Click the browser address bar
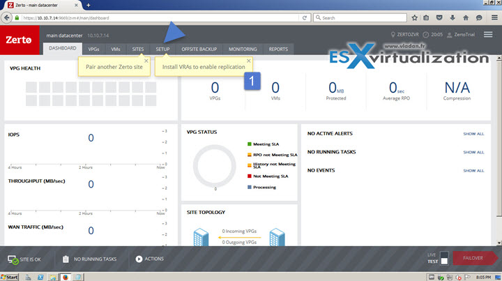 (160, 18)
